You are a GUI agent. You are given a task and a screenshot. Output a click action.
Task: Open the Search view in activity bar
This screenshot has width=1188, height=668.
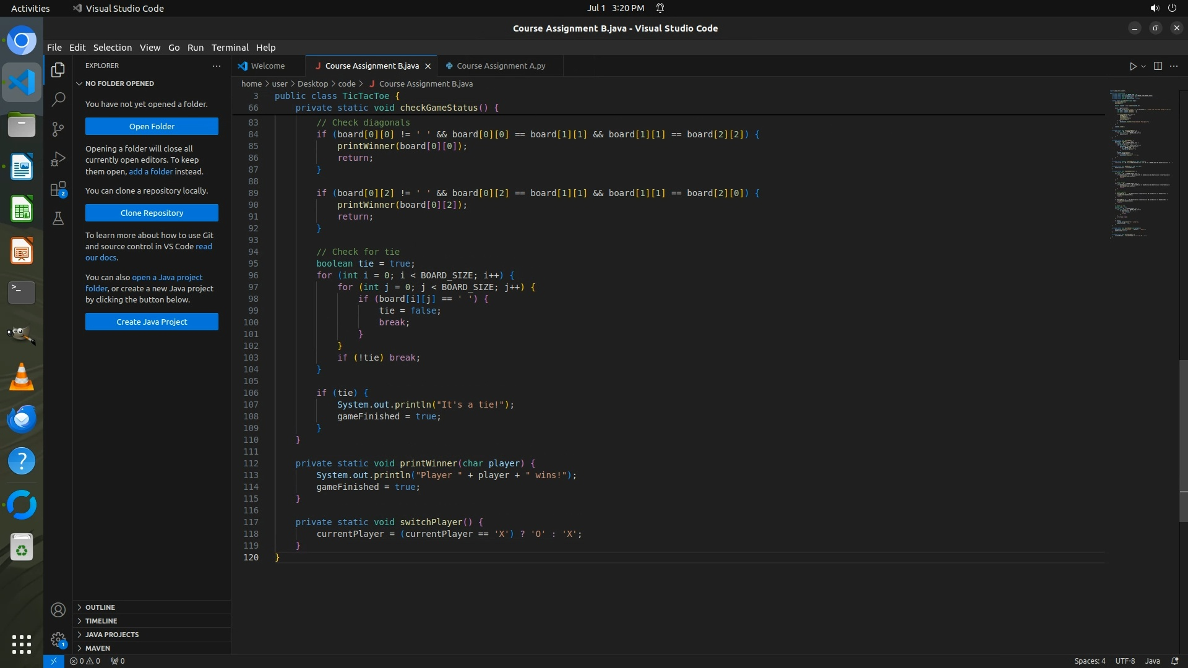click(x=58, y=99)
